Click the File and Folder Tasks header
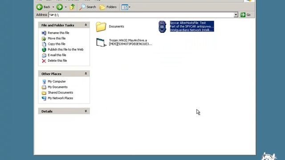The width and height of the screenshot is (285, 160). click(57, 25)
